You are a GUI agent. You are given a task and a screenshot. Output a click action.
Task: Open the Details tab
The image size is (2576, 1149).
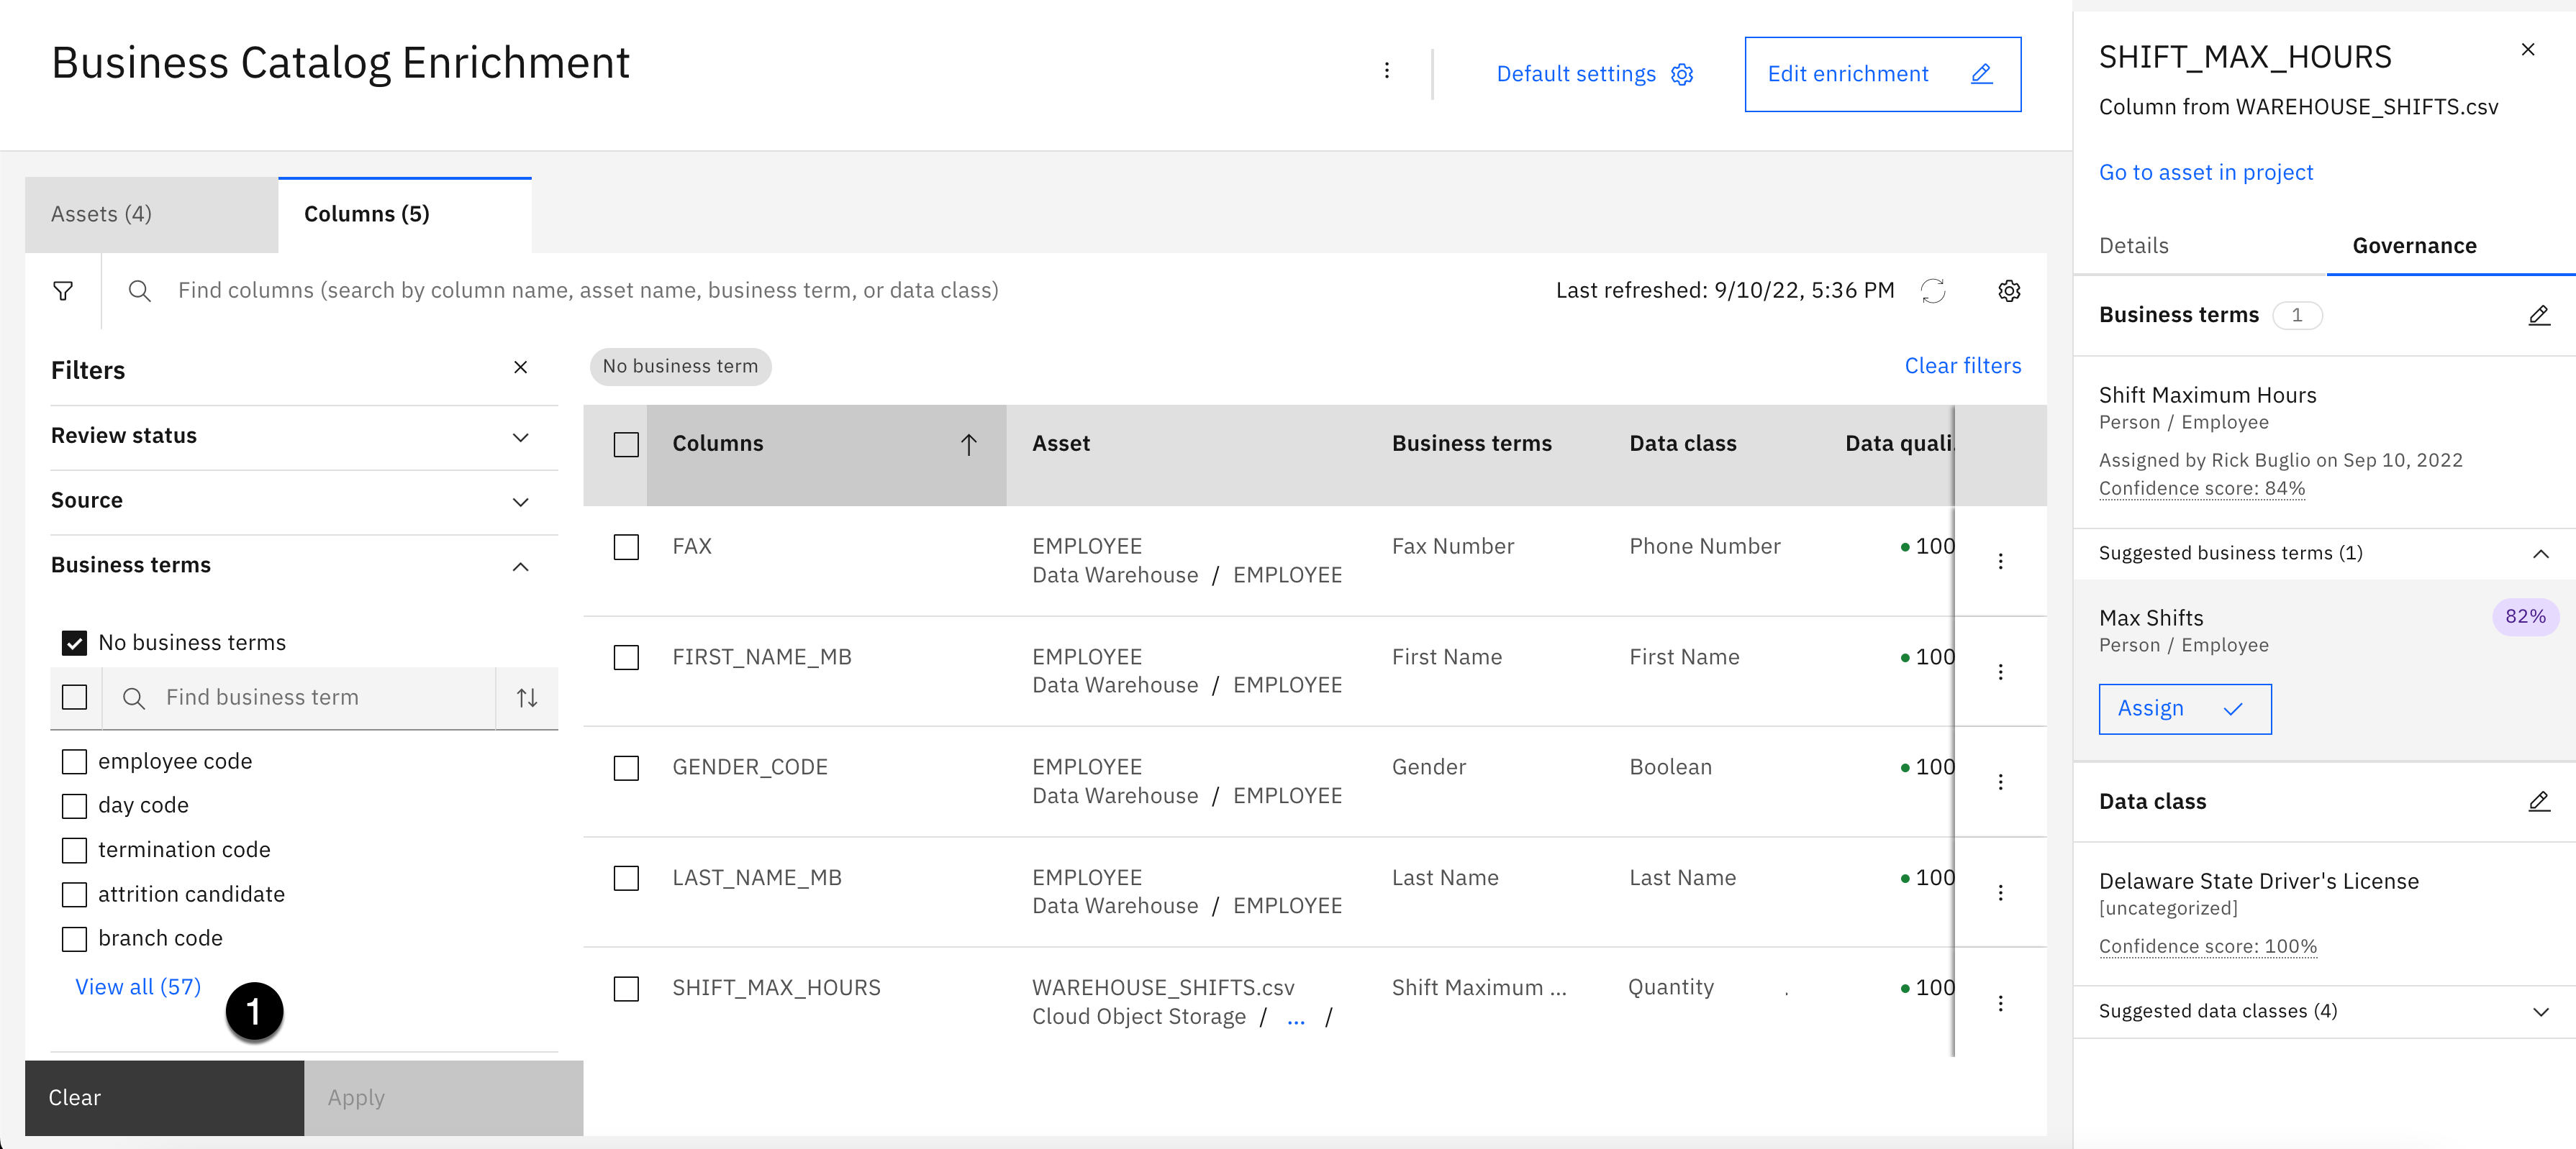coord(2133,246)
